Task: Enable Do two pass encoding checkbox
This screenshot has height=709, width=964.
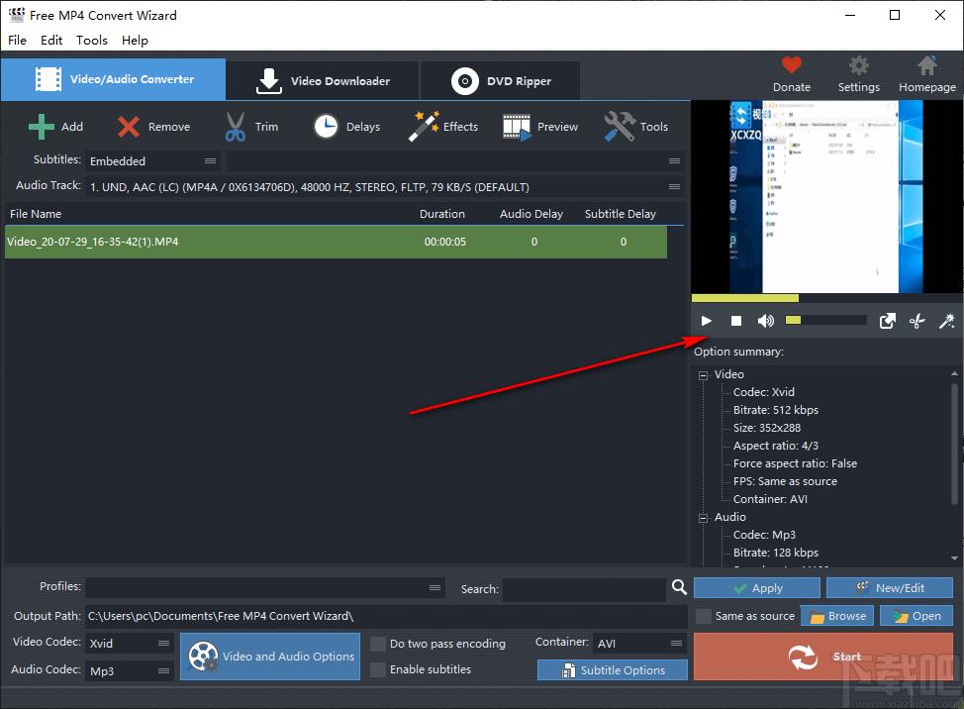Action: click(x=378, y=644)
